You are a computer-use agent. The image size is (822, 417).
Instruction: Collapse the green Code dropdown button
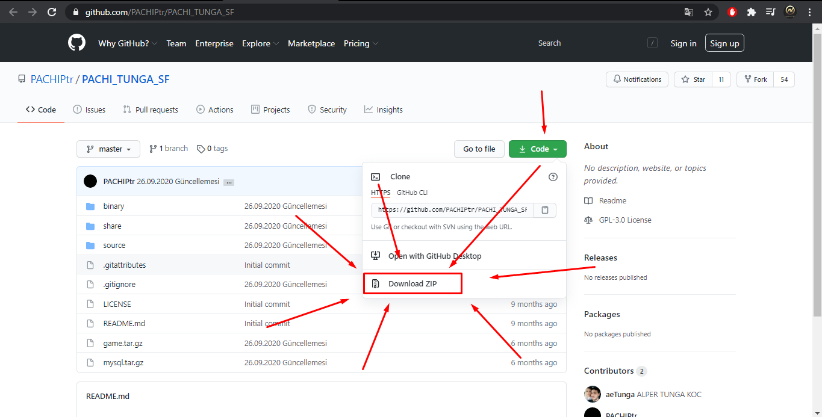pos(537,149)
